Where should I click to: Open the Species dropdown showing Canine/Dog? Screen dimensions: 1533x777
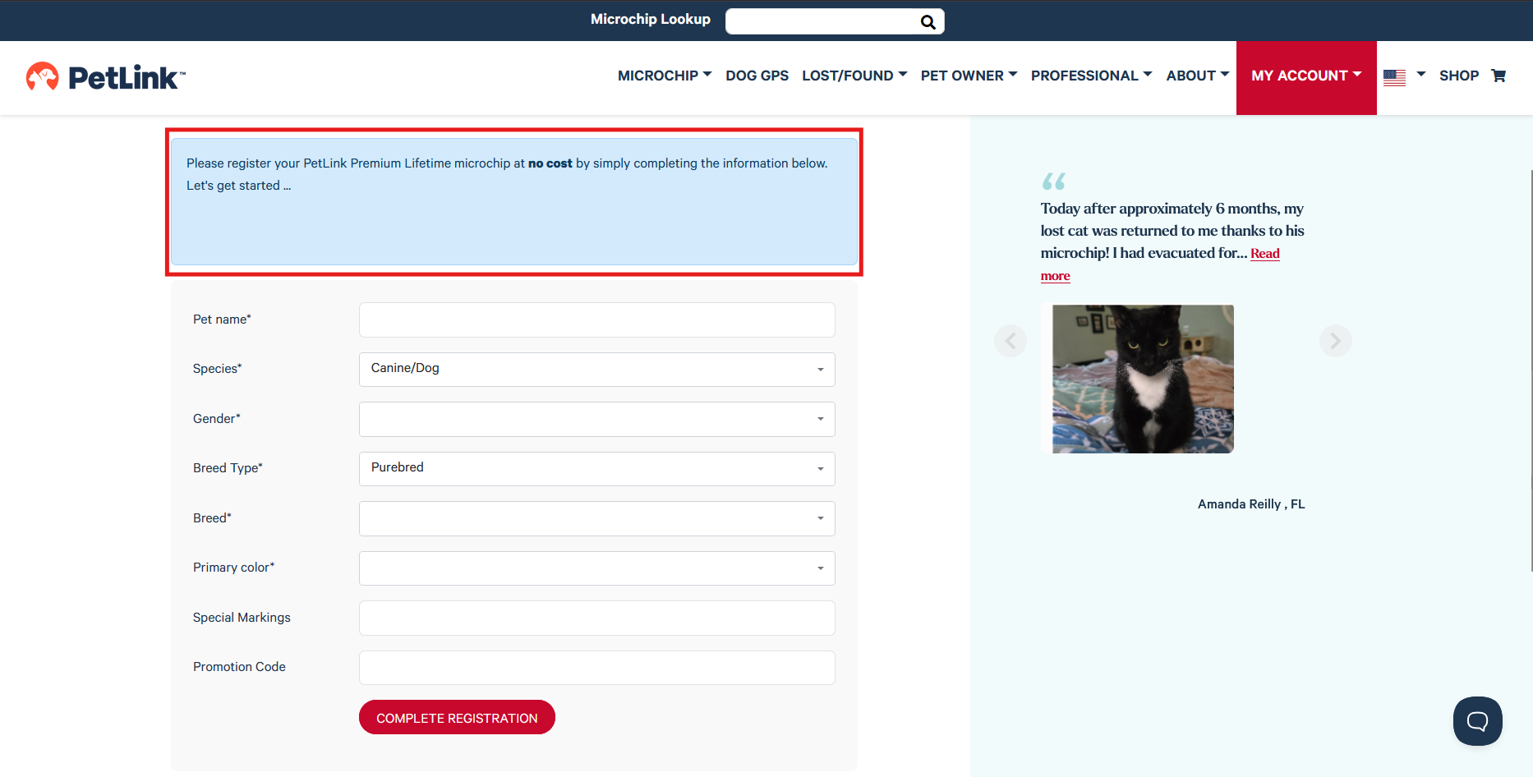pos(597,370)
